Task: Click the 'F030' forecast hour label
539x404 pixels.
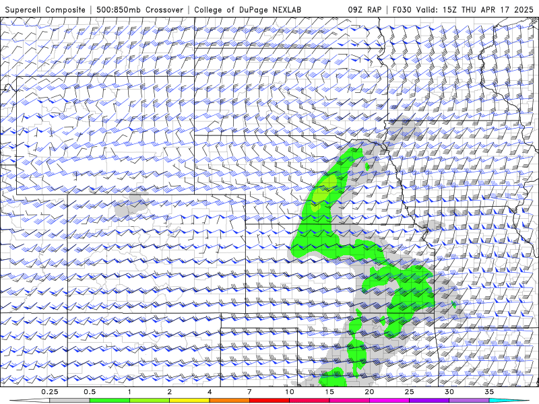Action: click(x=402, y=9)
